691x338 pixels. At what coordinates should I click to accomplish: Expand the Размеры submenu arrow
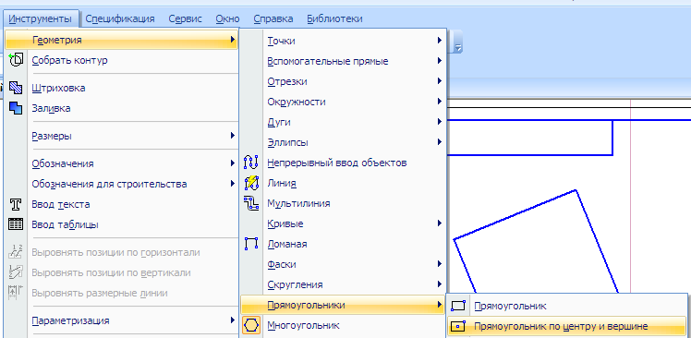coord(232,136)
